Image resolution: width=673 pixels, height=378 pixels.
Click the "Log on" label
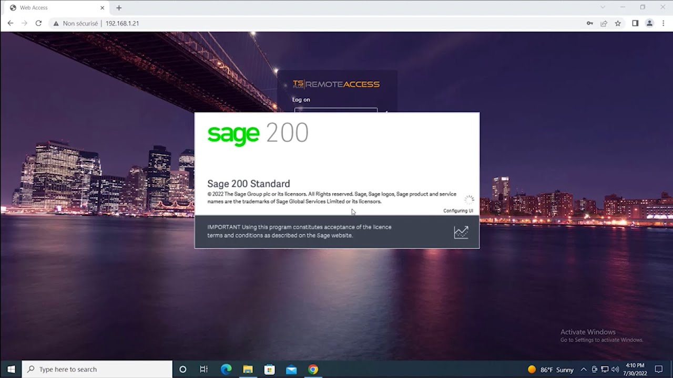point(301,100)
